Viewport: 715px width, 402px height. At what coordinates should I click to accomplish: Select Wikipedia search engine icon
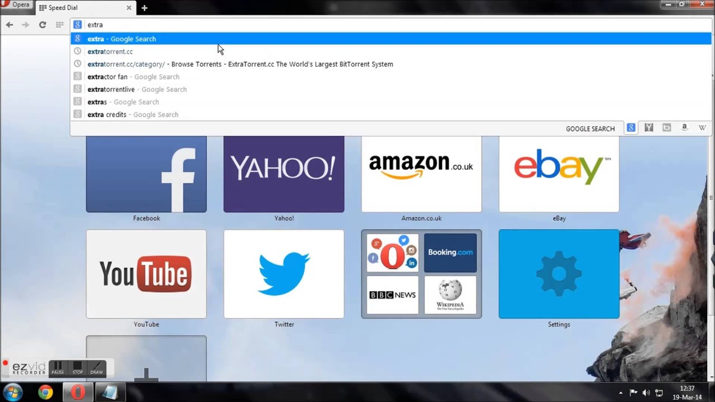point(702,128)
